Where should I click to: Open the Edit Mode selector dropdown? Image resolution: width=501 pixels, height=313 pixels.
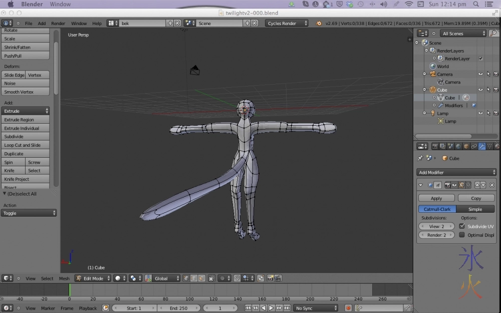click(x=93, y=278)
